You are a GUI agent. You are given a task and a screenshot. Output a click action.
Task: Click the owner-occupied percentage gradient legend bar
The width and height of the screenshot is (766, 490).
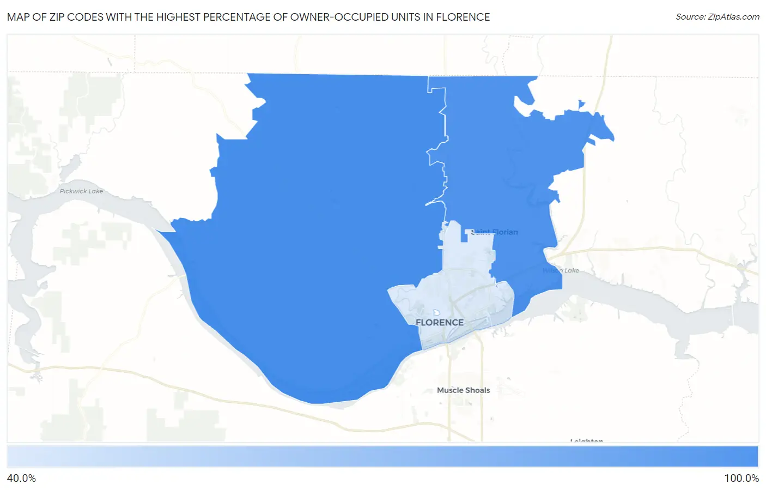coord(383,457)
